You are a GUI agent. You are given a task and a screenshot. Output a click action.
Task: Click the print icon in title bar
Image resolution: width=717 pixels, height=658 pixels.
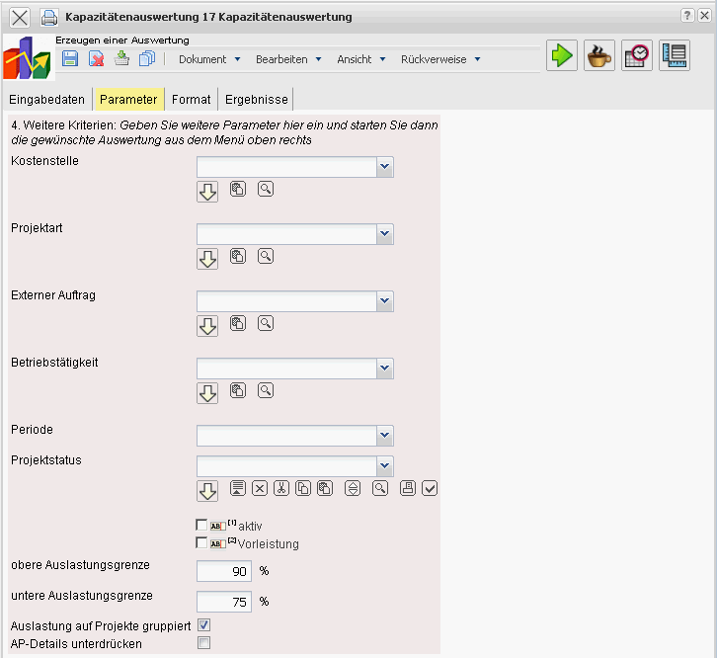(x=48, y=17)
